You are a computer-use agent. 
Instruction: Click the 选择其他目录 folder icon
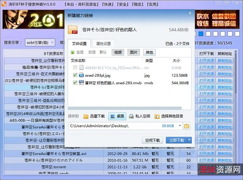click(x=157, y=116)
